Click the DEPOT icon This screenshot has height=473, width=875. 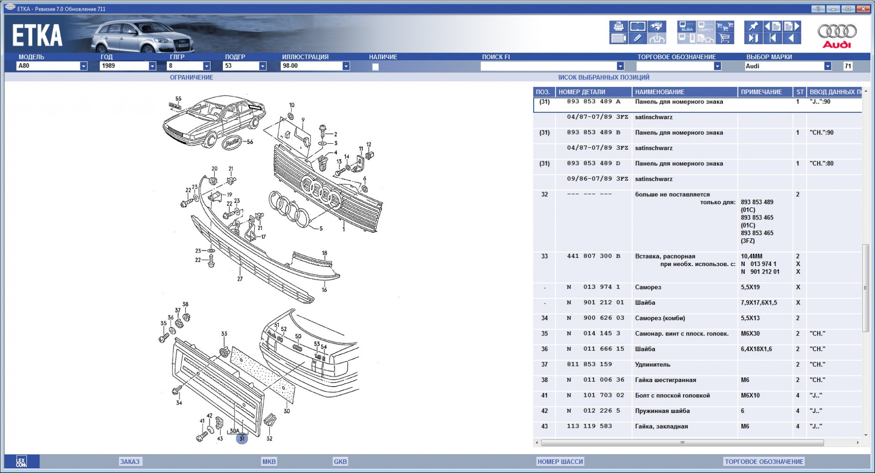pyautogui.click(x=705, y=26)
